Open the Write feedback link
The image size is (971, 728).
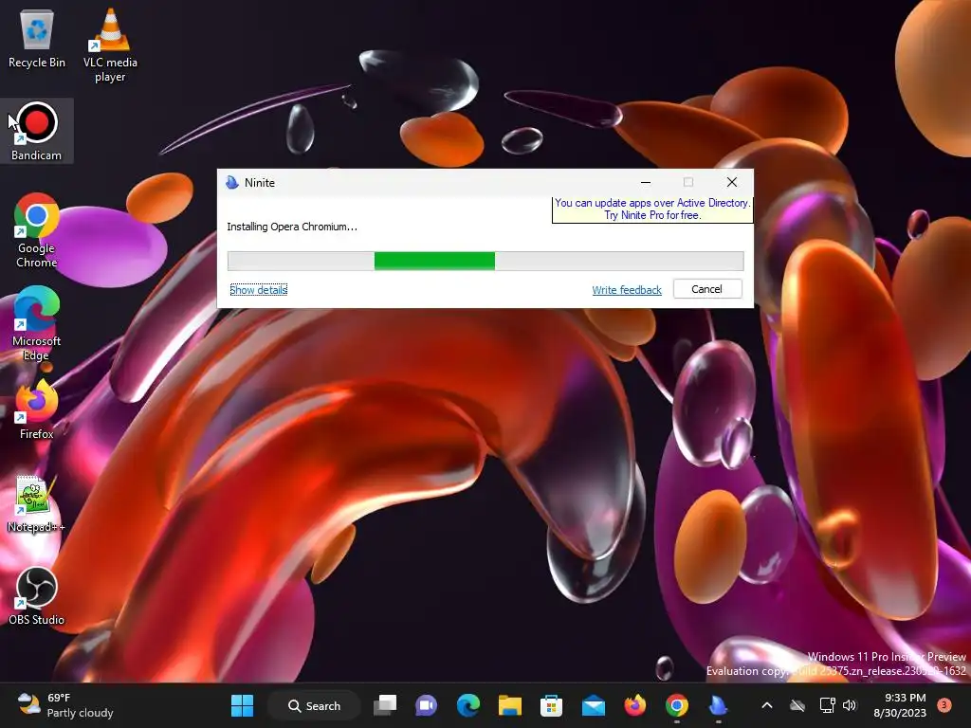[x=627, y=290]
